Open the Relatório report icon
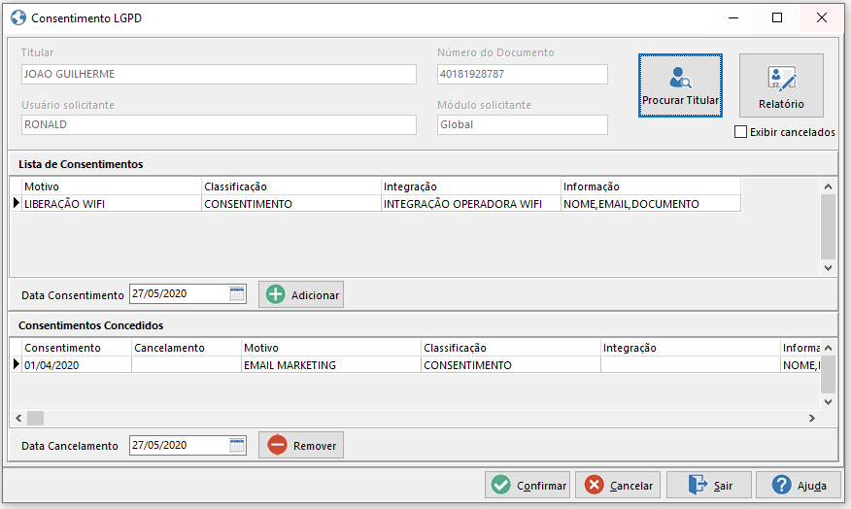The width and height of the screenshot is (851, 509). pyautogui.click(x=781, y=79)
